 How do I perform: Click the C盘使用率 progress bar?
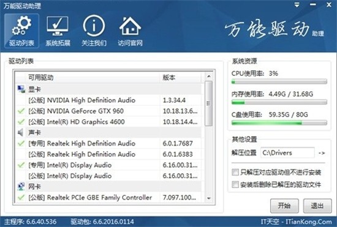pyautogui.click(x=279, y=123)
